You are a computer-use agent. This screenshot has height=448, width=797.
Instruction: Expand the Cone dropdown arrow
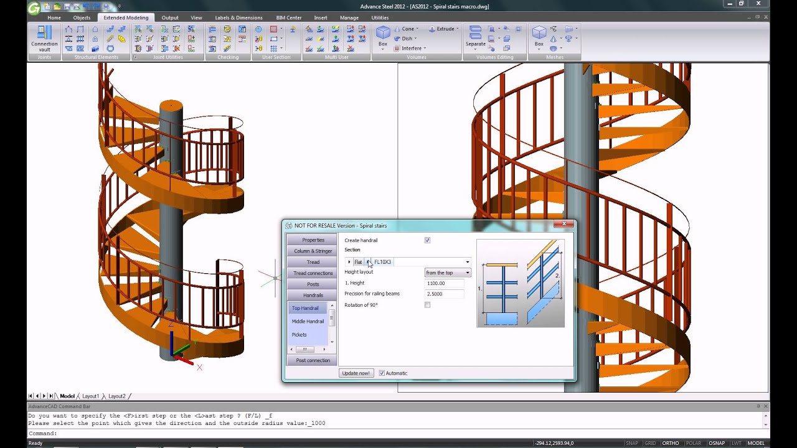417,29
